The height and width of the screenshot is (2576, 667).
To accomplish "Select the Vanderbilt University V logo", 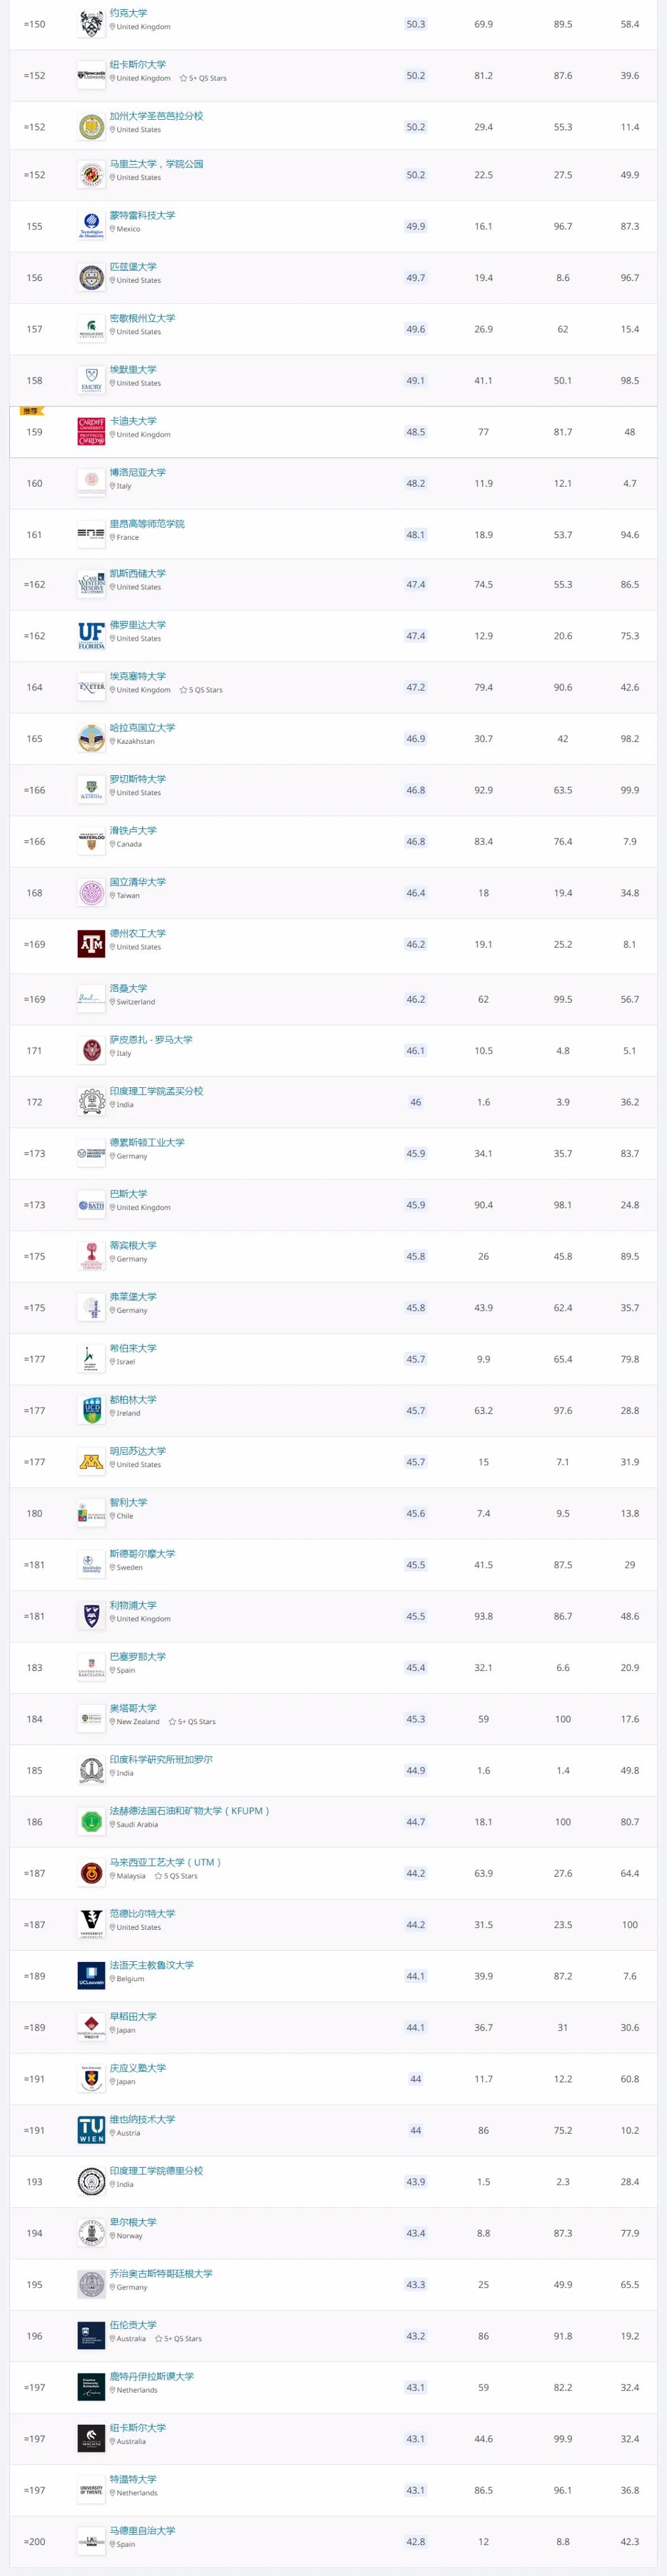I will [91, 1924].
